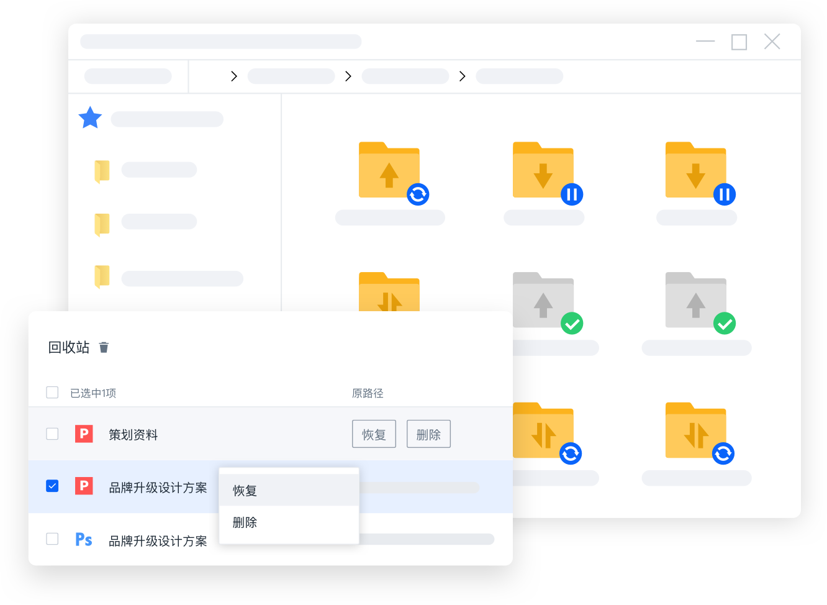Viewport: 827px width, 605px height.
Task: Click the trash icon beside 回收站 title
Action: (104, 347)
